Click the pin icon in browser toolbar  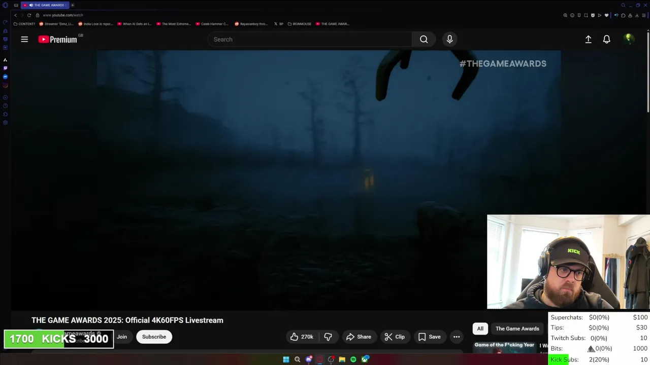[579, 15]
